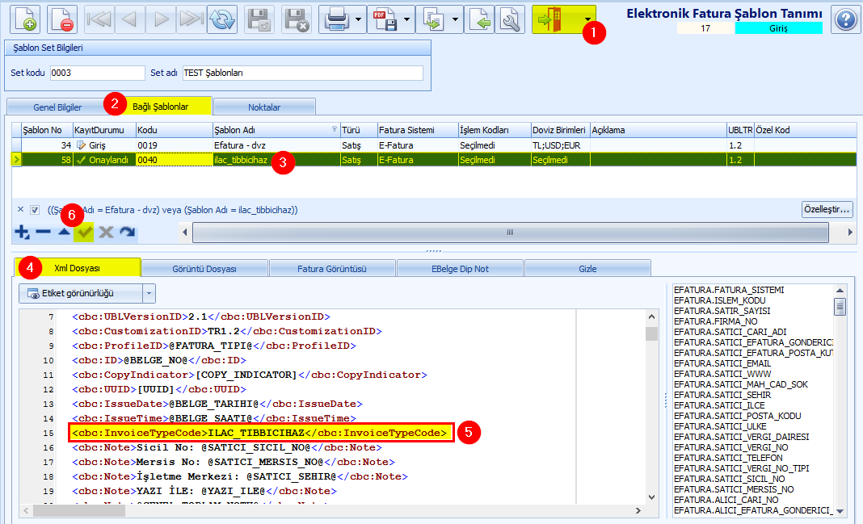Switch to the Noktalar tab
Image resolution: width=863 pixels, height=524 pixels.
tap(264, 107)
